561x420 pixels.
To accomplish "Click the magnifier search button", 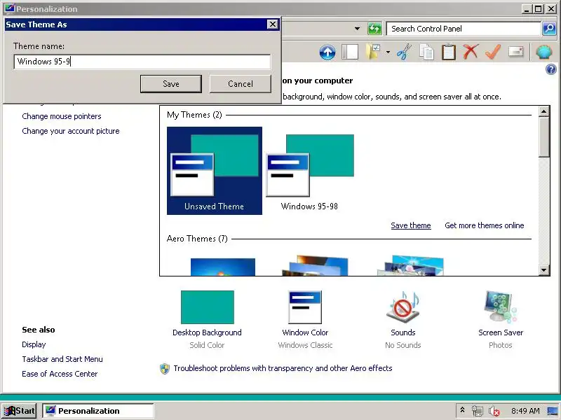I will pos(549,29).
